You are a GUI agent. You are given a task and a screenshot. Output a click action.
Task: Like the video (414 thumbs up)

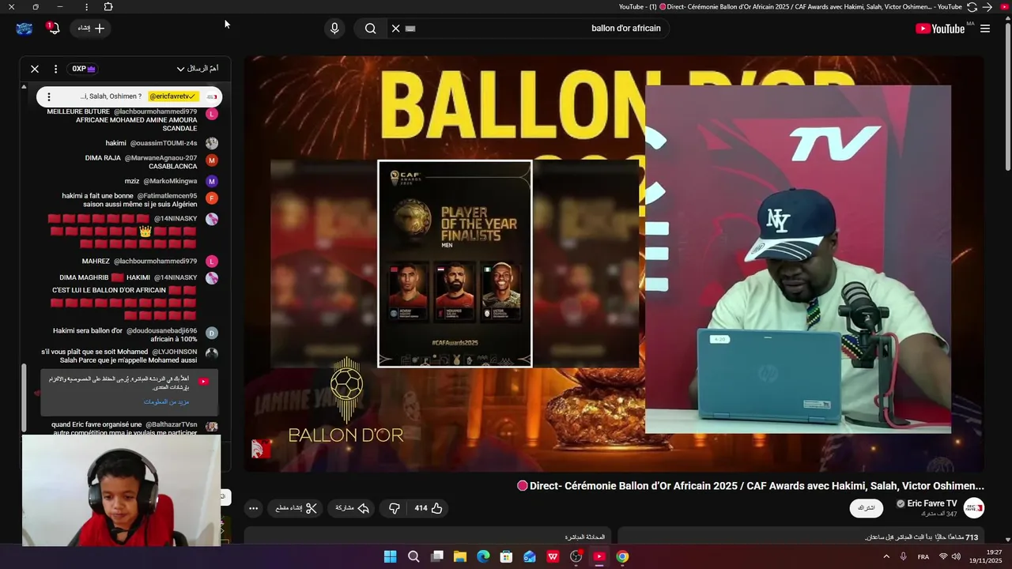[429, 508]
